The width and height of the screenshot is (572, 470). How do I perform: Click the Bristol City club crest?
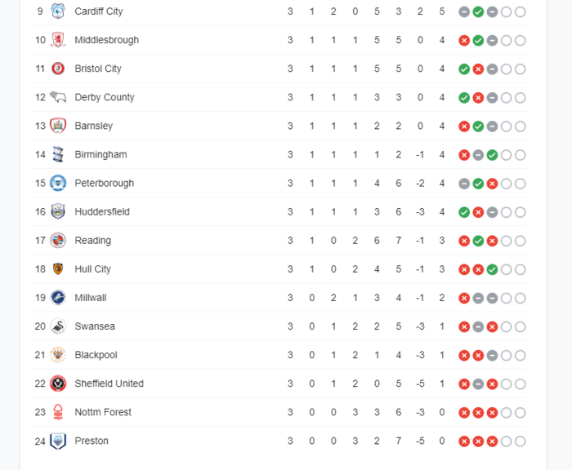pos(58,69)
